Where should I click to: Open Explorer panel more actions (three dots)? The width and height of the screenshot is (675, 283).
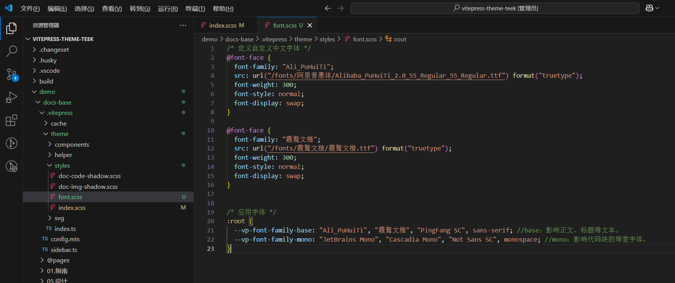183,25
